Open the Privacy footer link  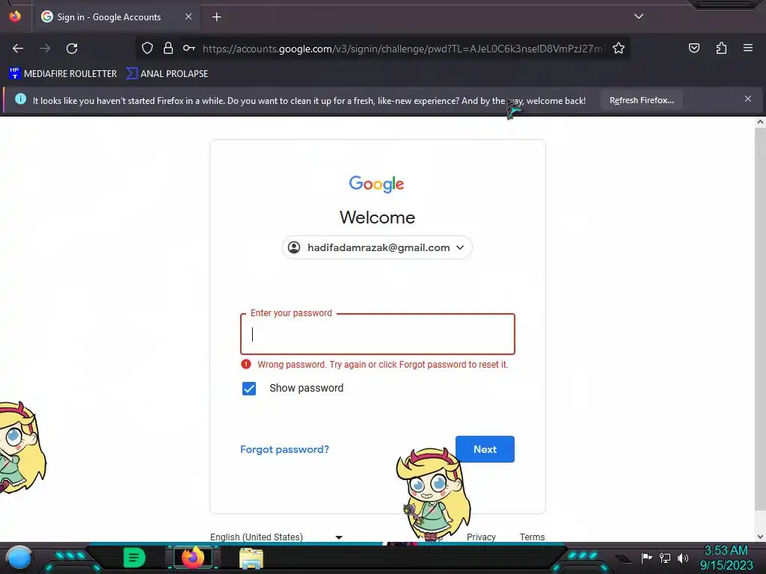pyautogui.click(x=481, y=537)
